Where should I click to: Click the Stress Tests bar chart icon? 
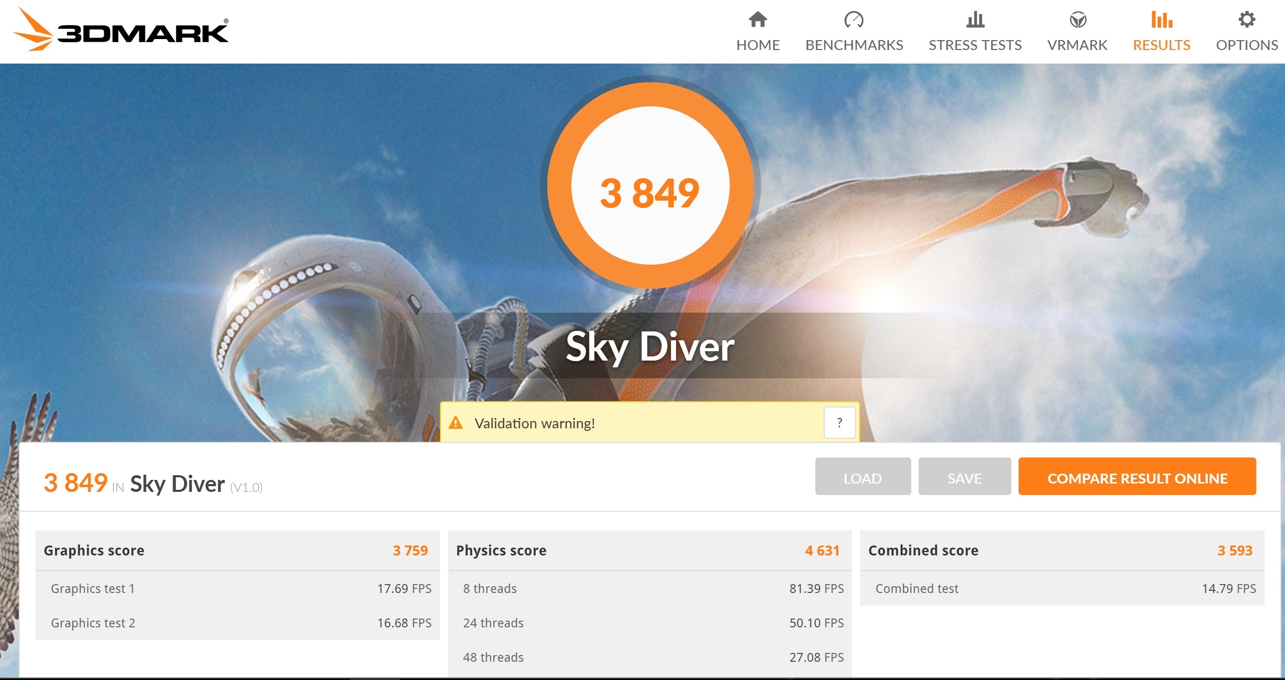[975, 20]
